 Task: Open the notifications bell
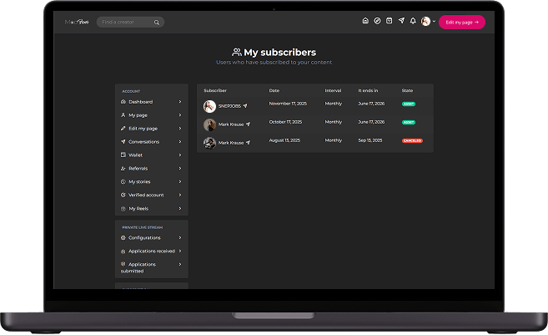click(413, 21)
